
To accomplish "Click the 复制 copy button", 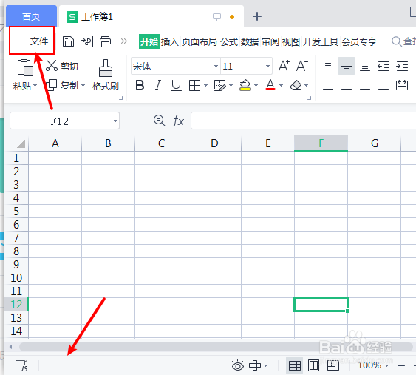I will click(x=62, y=86).
